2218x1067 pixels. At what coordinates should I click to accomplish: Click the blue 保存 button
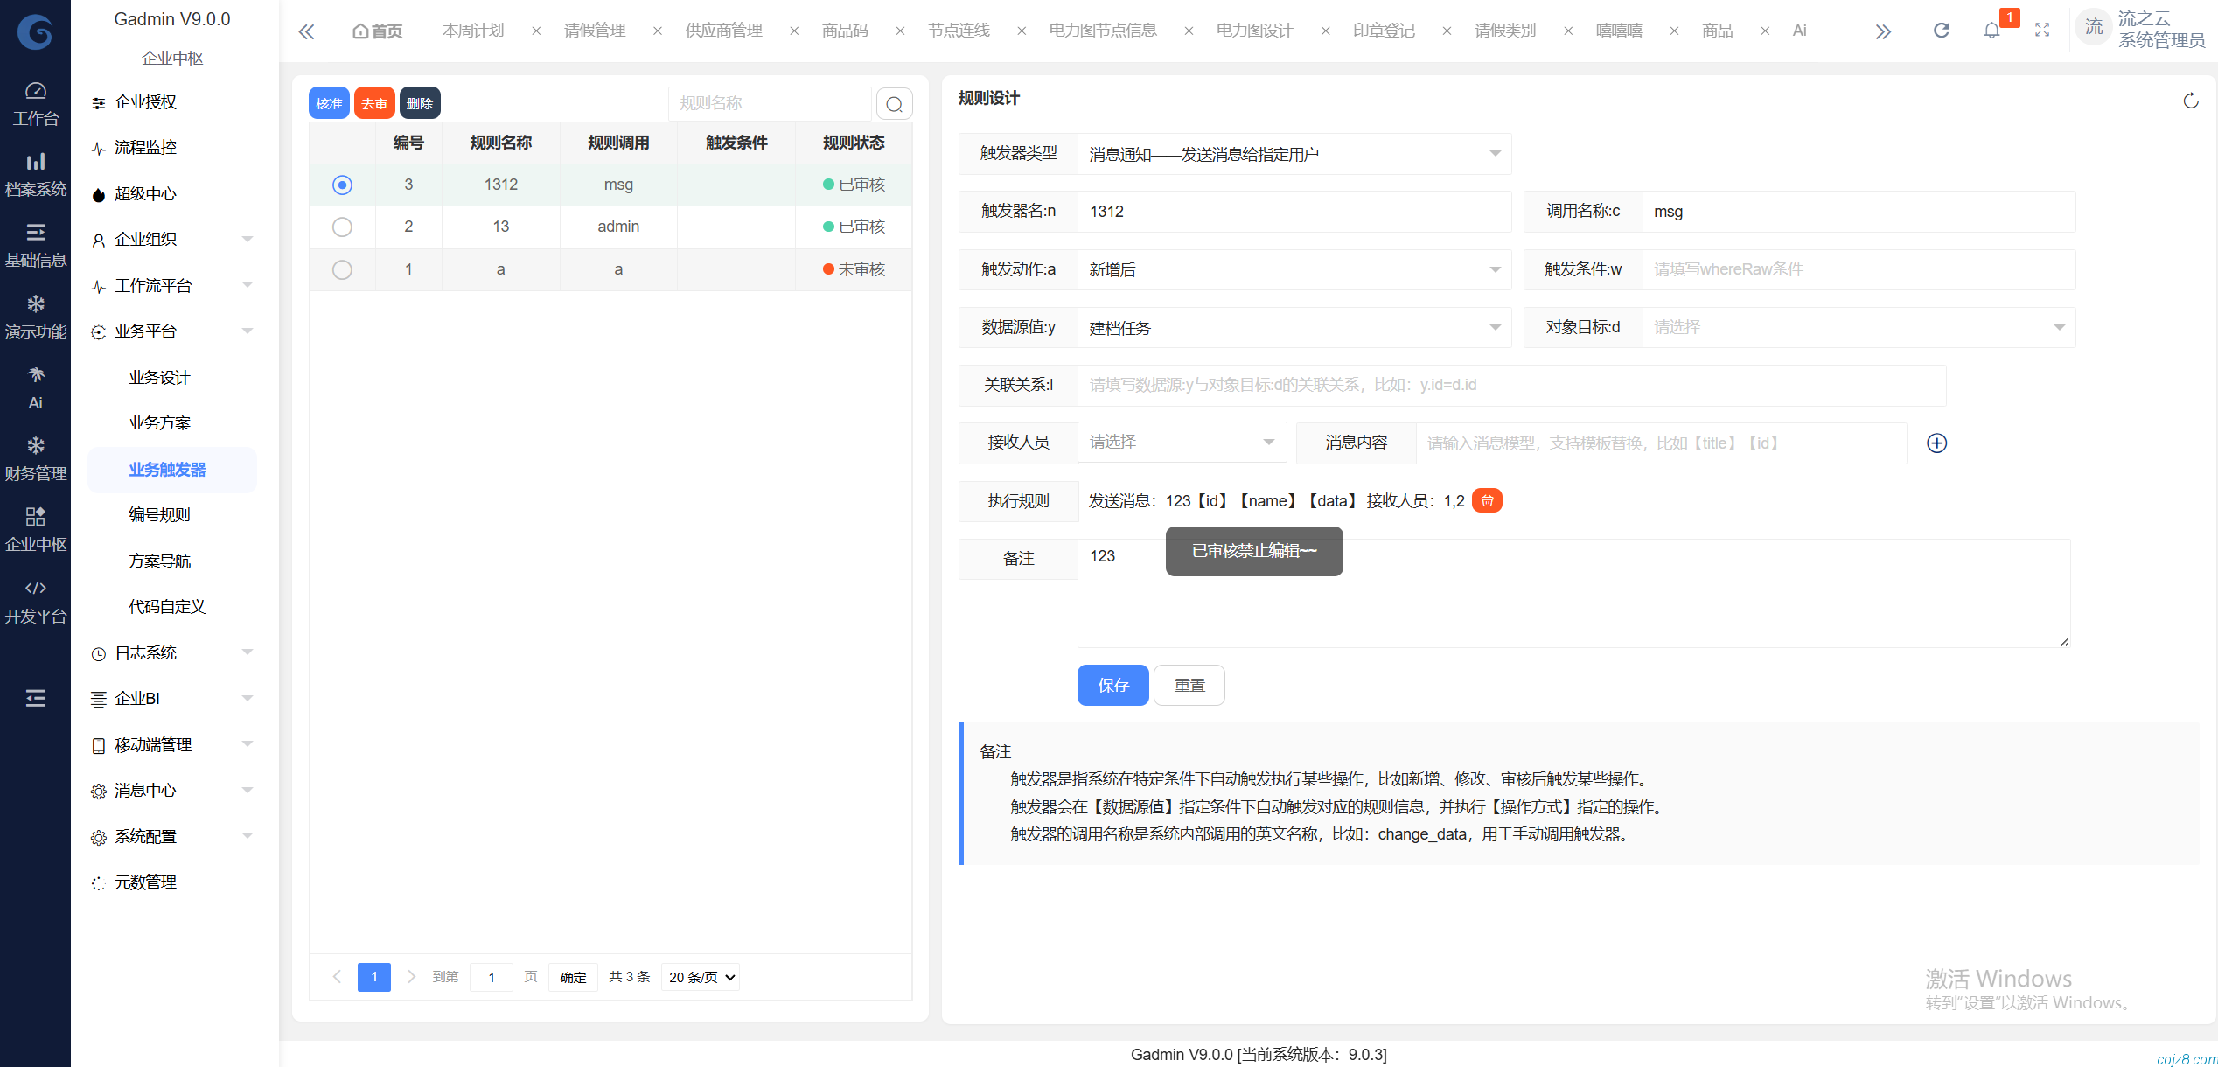coord(1112,686)
